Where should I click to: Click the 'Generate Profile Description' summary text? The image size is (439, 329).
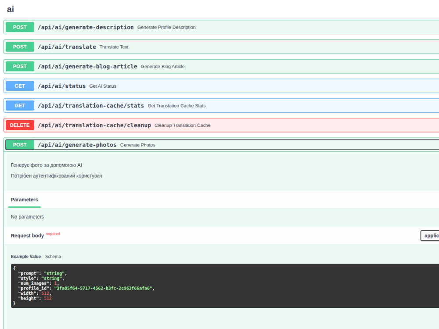tap(166, 27)
